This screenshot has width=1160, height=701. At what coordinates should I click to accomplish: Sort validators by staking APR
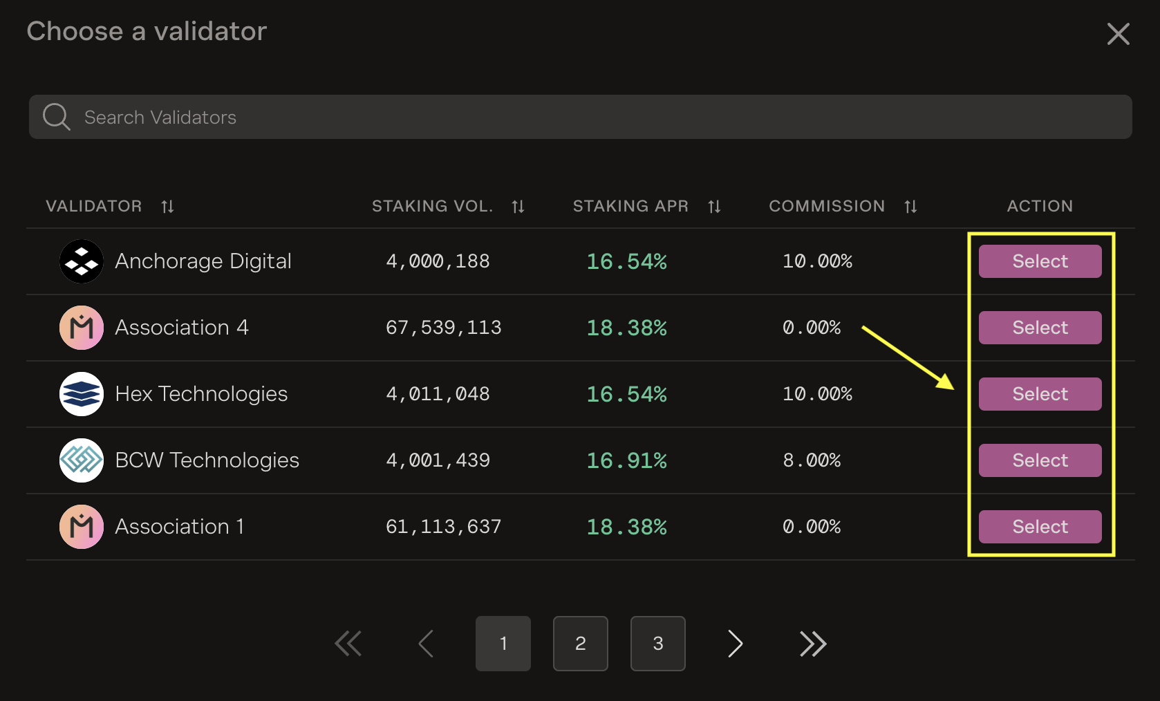coord(714,206)
